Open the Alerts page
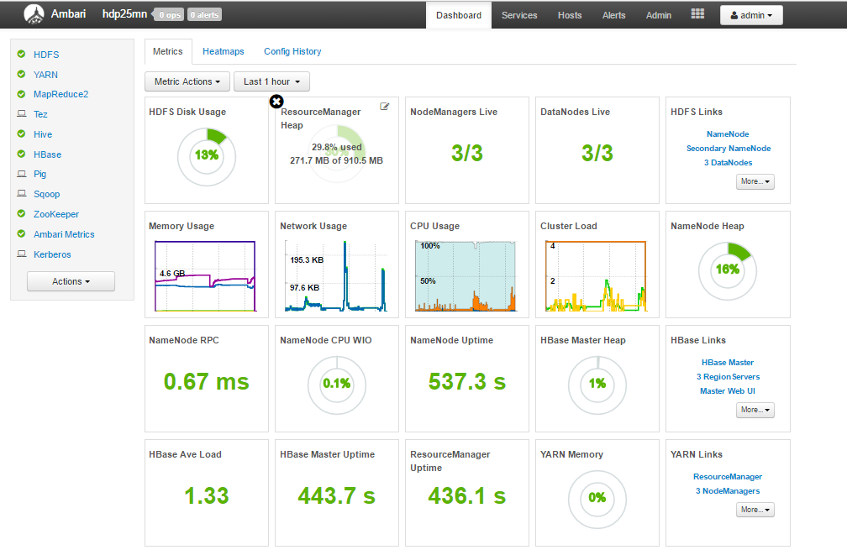This screenshot has width=847, height=555. (x=613, y=15)
